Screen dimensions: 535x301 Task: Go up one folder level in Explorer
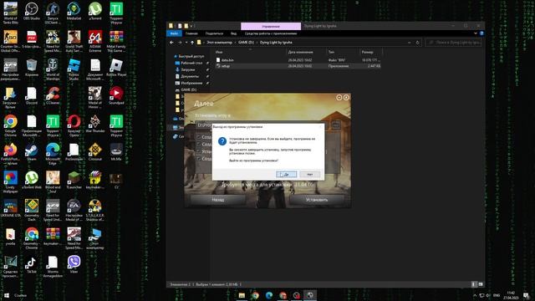point(192,43)
